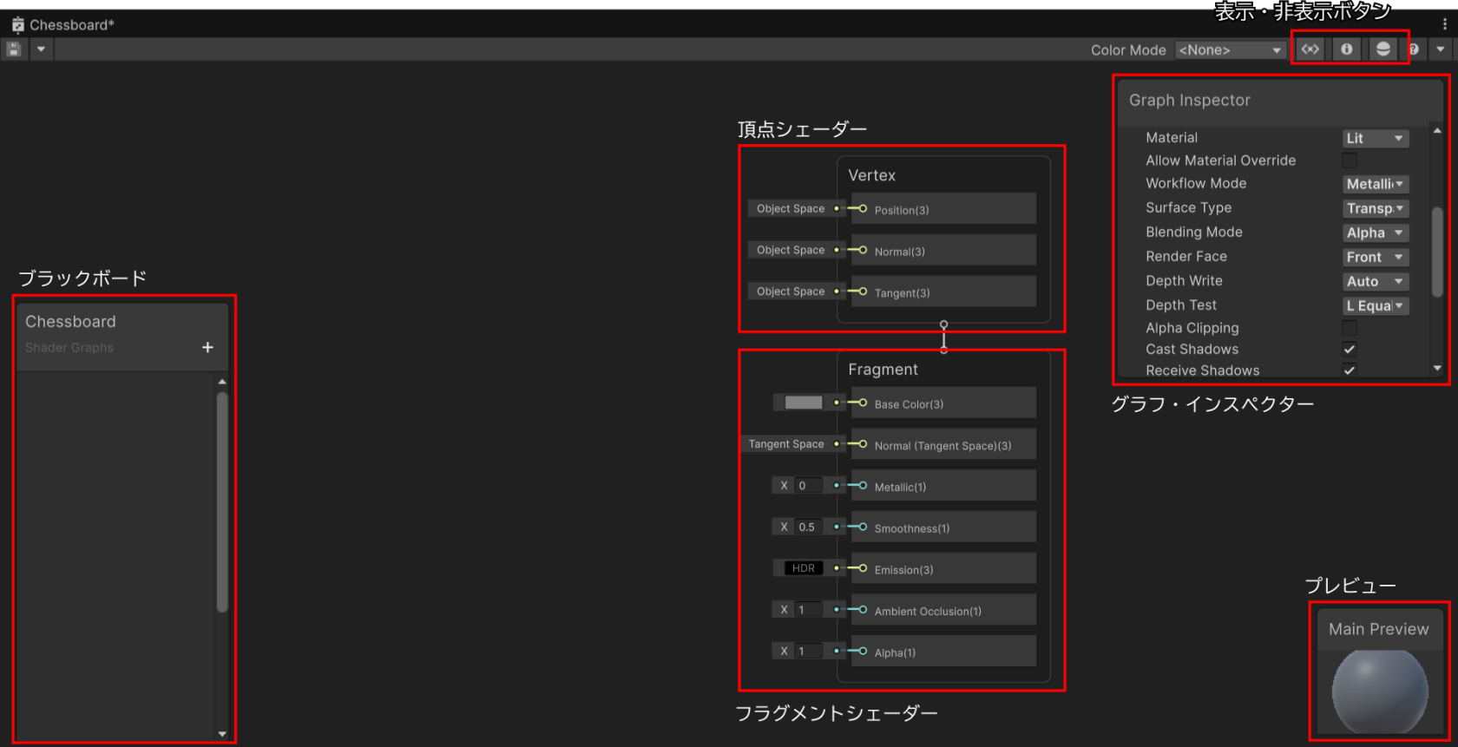This screenshot has width=1458, height=747.
Task: Click the Main Preview sphere
Action: 1379,691
